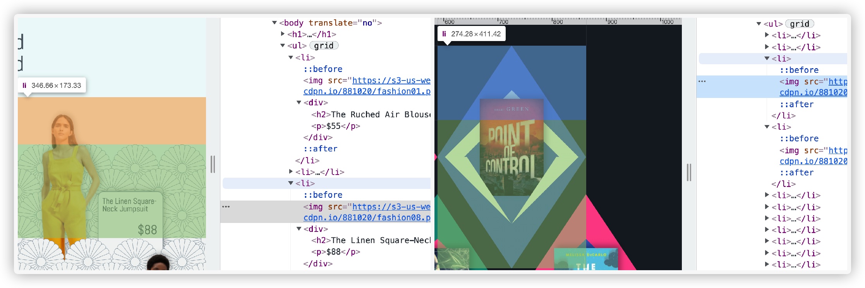Expand the h1 element node
This screenshot has height=288, width=865.
(x=283, y=34)
